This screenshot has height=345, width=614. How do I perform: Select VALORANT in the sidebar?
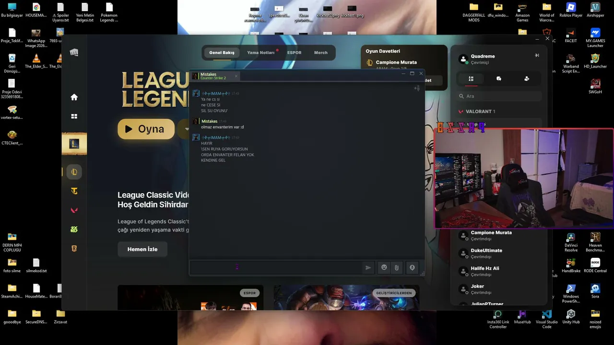tap(74, 210)
